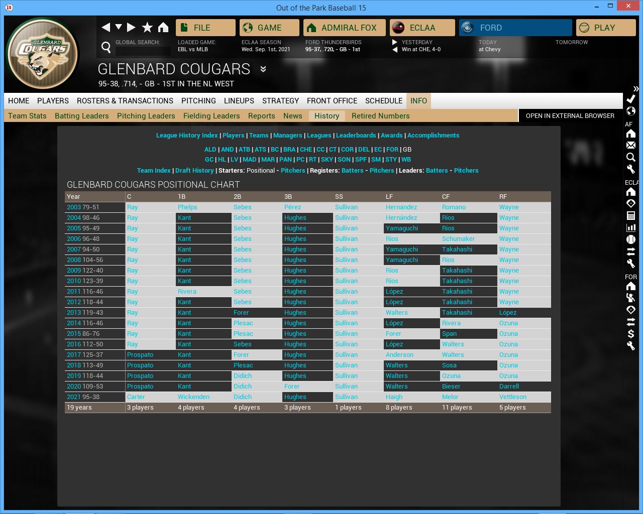This screenshot has height=514, width=643.
Task: Click the dollar sign finances icon under FOR
Action: point(631,334)
